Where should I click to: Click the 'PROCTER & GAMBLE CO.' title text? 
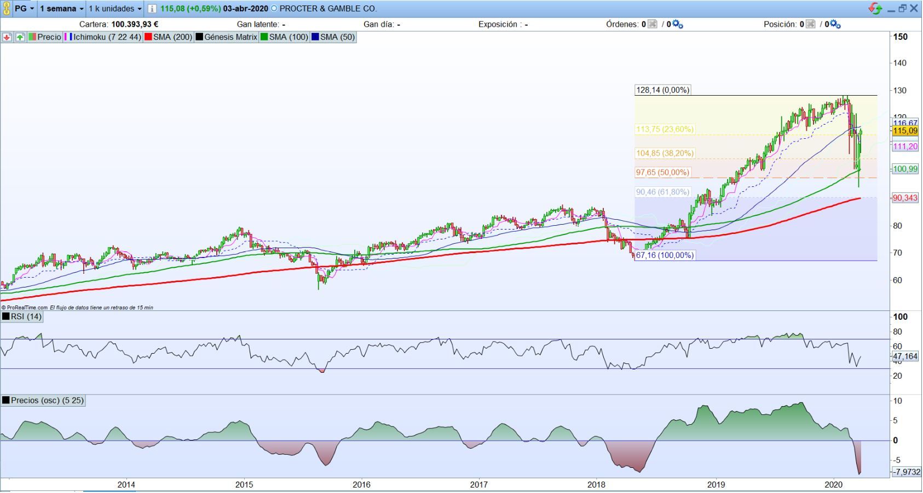pos(328,9)
